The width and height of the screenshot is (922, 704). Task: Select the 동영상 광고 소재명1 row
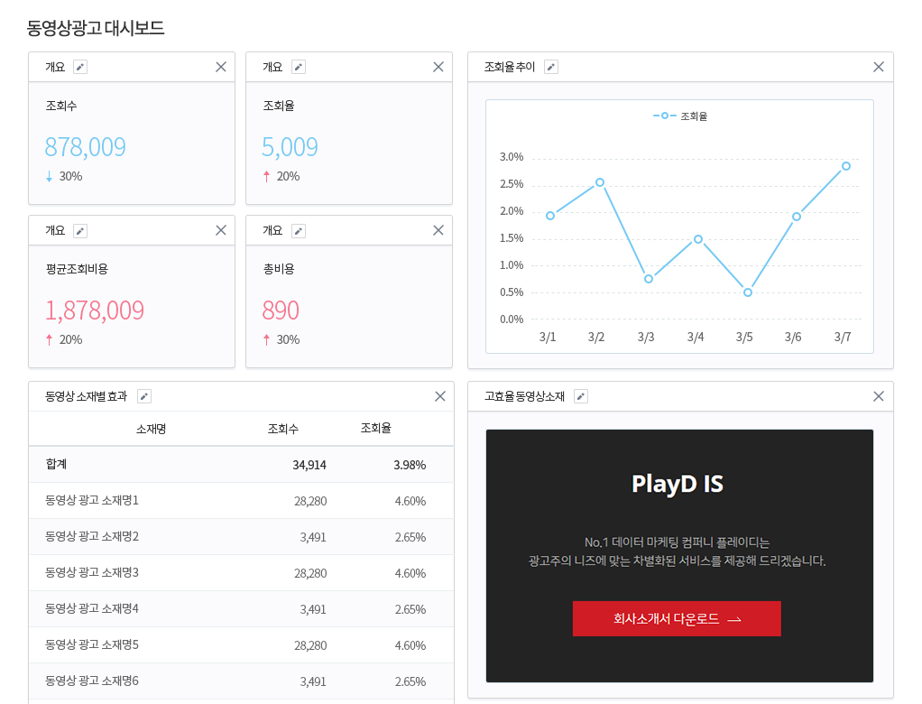[92, 500]
